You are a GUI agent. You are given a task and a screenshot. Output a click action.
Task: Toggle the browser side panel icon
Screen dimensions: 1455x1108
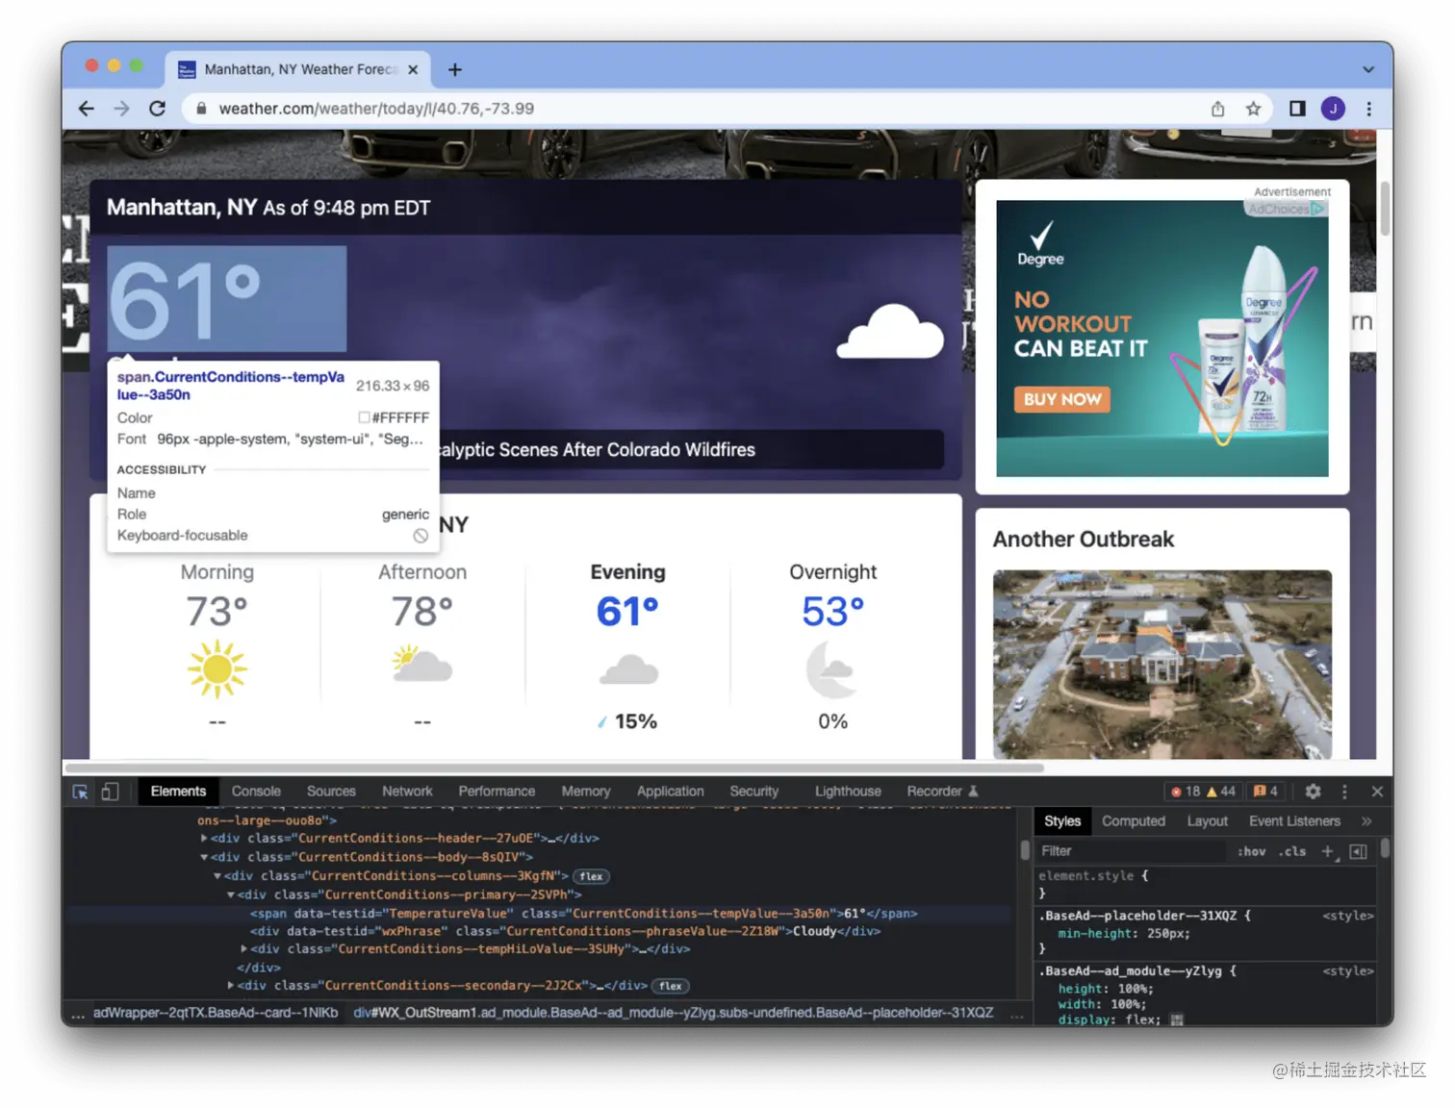pos(1297,109)
